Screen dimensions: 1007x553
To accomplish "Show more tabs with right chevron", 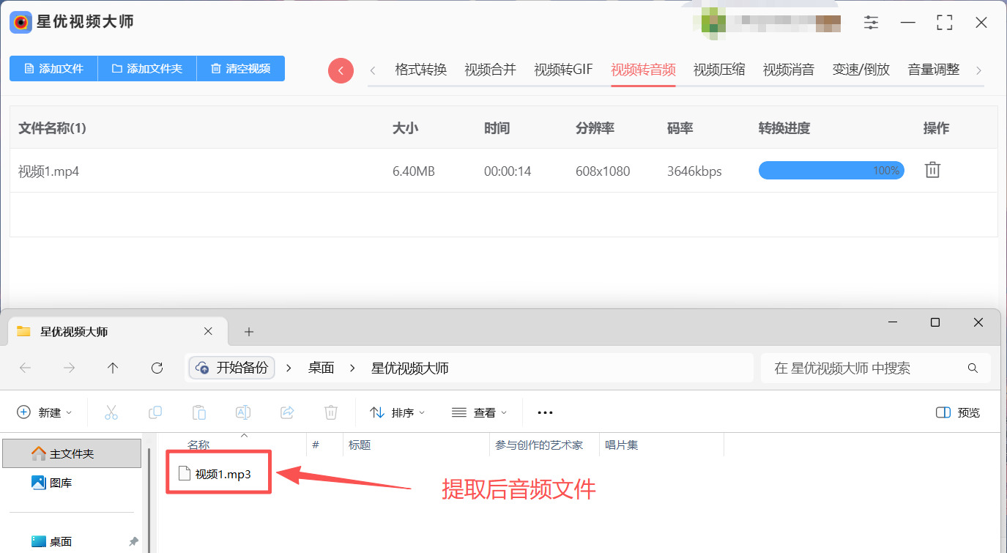I will pyautogui.click(x=978, y=70).
